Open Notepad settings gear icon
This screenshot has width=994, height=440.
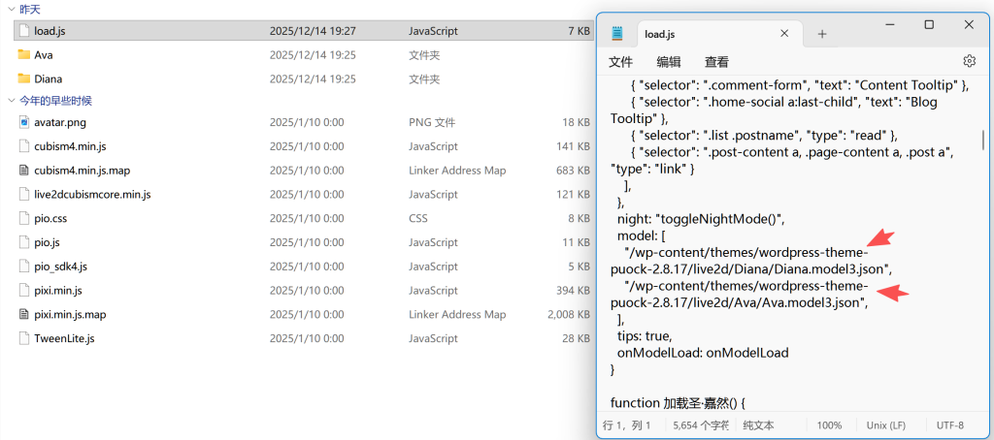tap(969, 61)
